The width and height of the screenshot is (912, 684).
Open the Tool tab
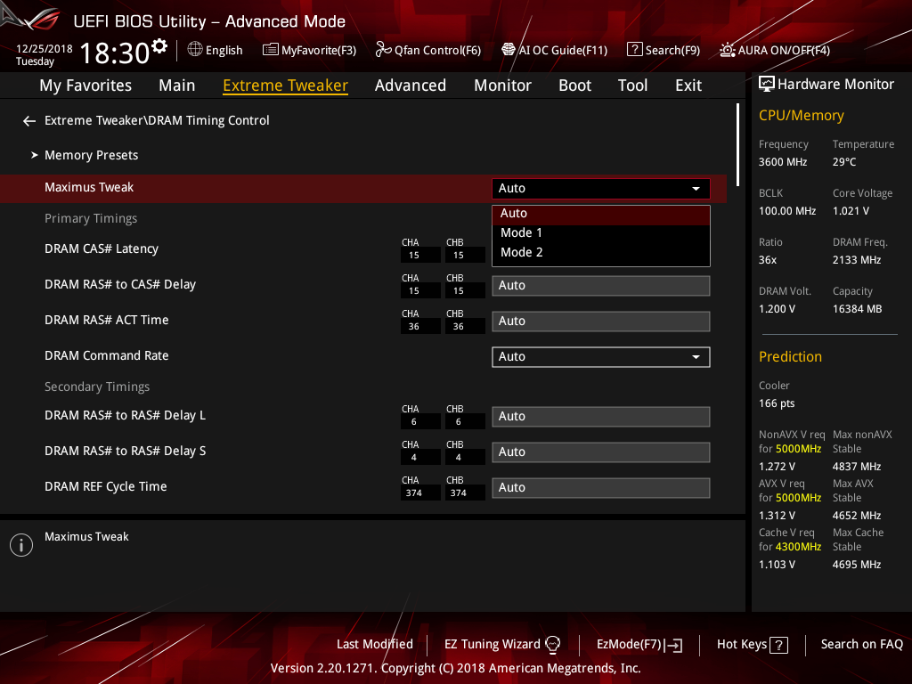point(632,85)
